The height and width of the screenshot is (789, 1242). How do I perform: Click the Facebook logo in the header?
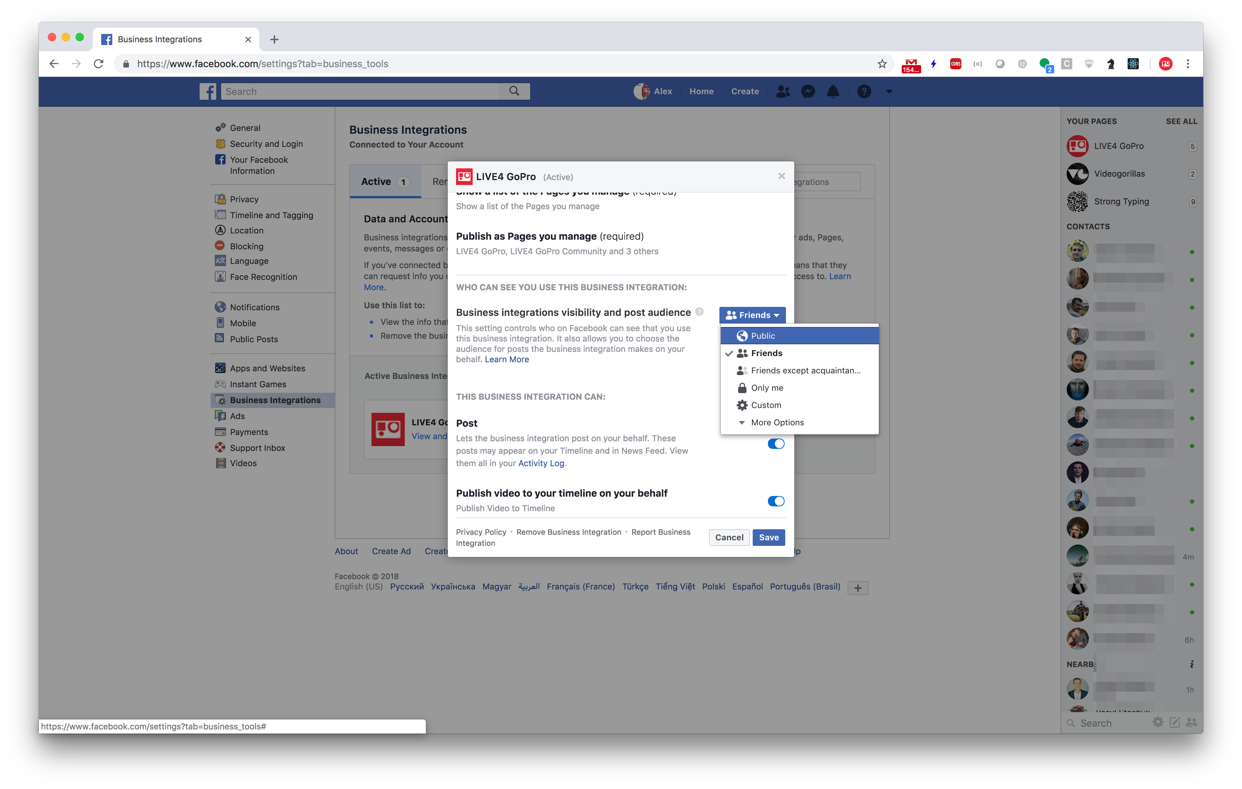(208, 91)
